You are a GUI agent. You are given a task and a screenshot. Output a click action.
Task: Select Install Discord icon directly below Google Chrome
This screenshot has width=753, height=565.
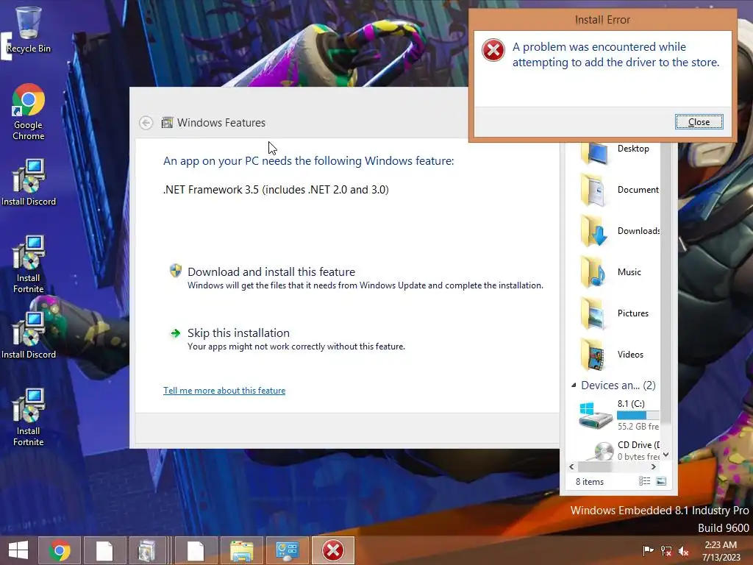(29, 182)
